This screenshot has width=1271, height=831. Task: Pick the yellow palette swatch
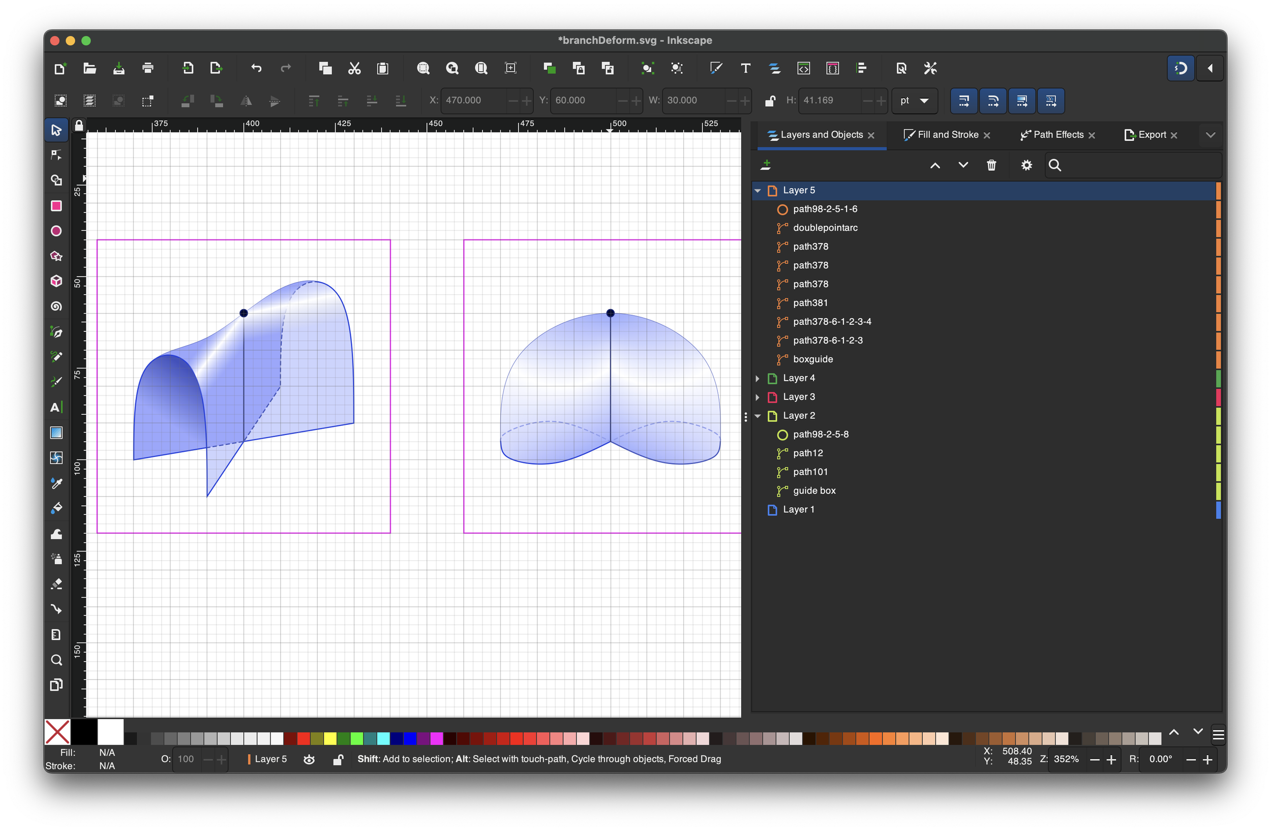point(330,738)
